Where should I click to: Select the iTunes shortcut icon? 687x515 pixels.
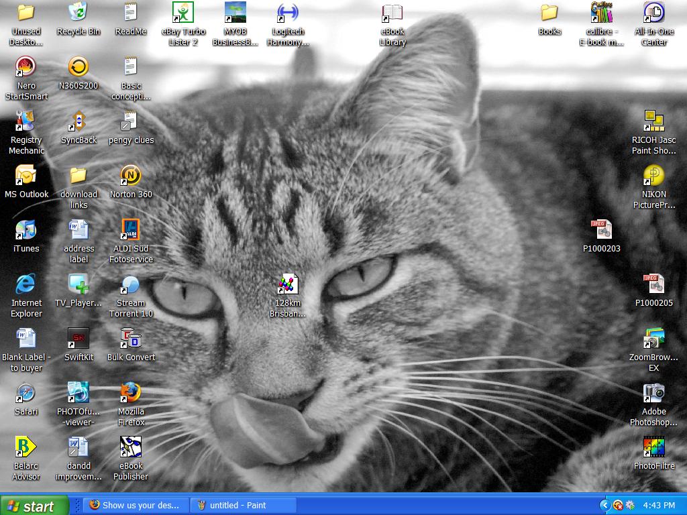(x=25, y=230)
